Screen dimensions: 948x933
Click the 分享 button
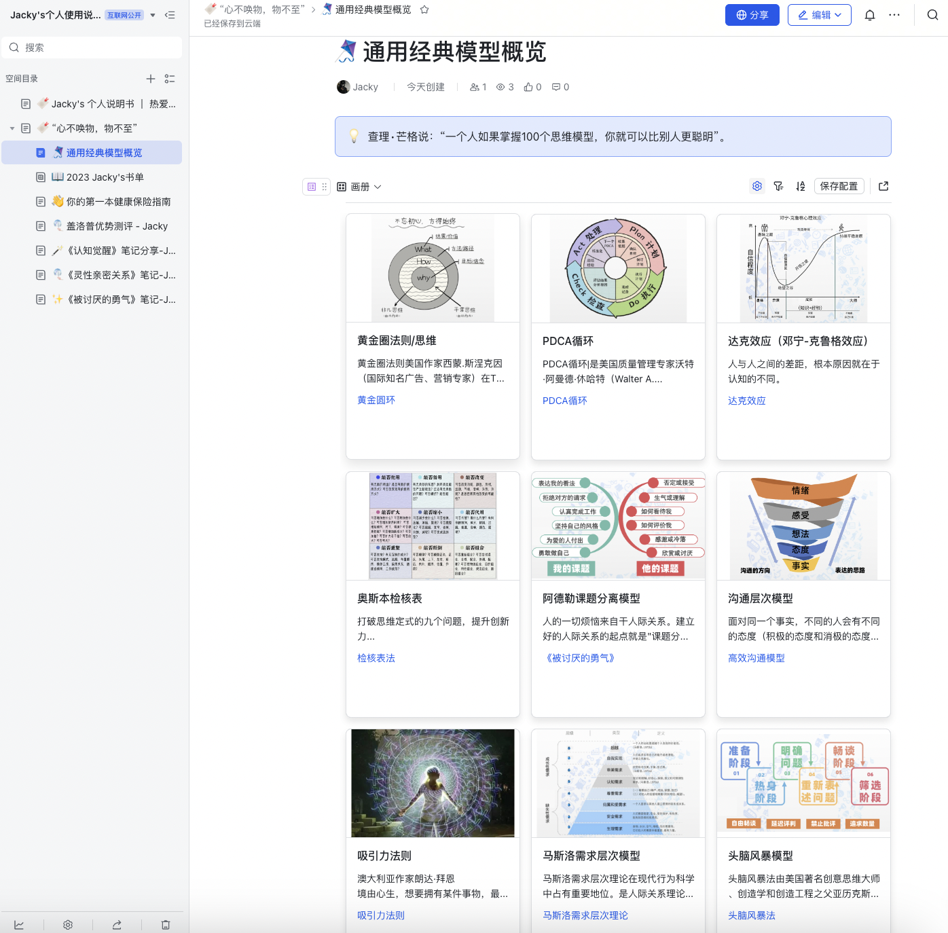752,15
